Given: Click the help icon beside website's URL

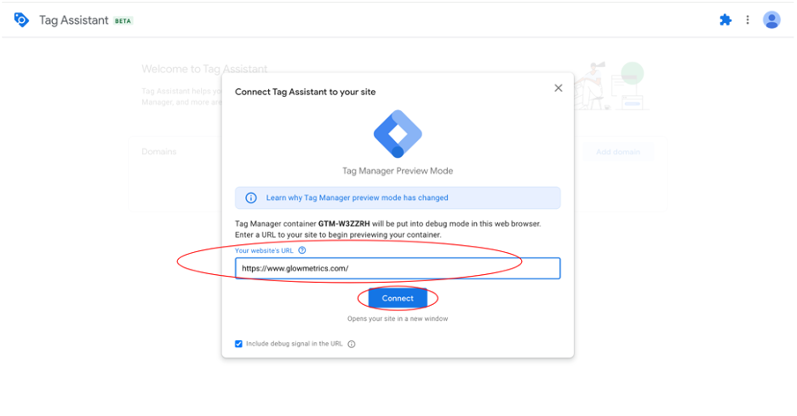Looking at the screenshot, I should coord(302,250).
